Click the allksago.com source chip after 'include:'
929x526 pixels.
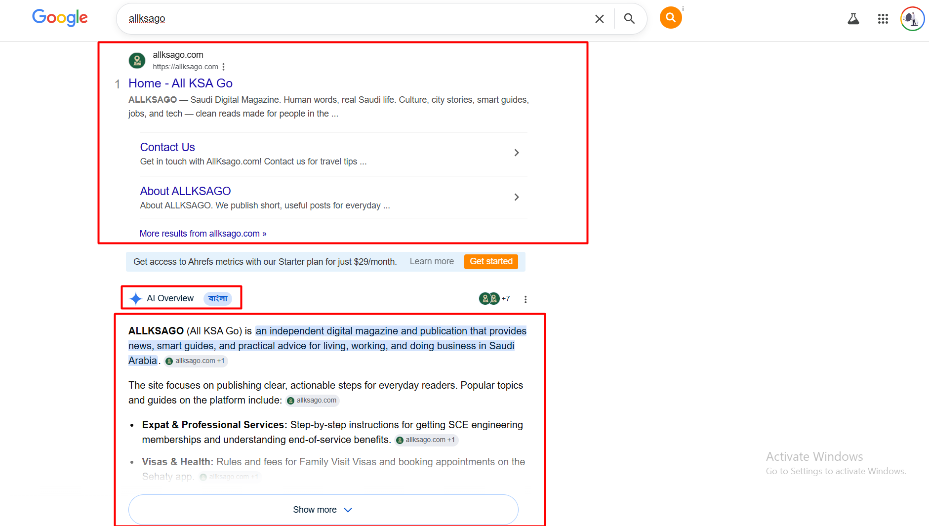(x=313, y=401)
